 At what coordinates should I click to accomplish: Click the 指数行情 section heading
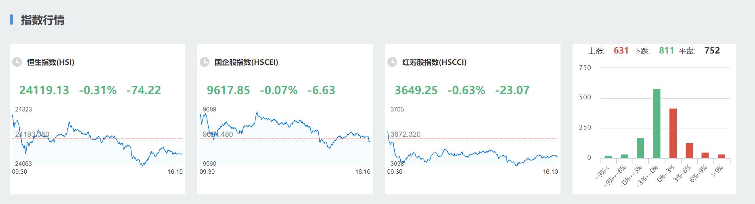point(42,20)
